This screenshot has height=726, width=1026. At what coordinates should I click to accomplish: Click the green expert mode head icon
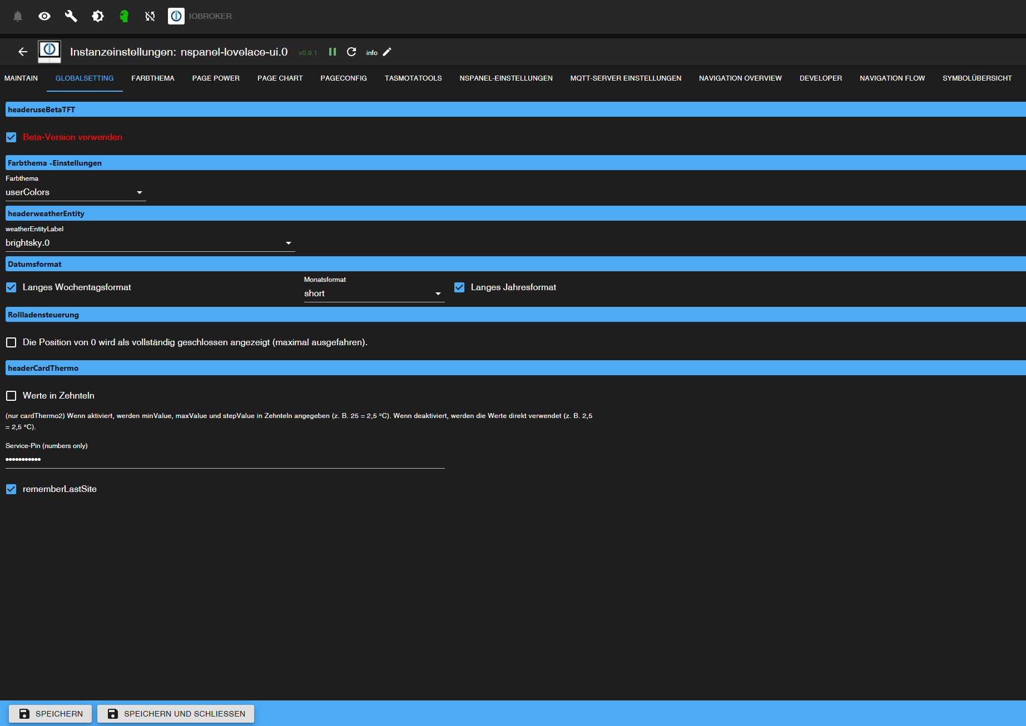pyautogui.click(x=124, y=16)
